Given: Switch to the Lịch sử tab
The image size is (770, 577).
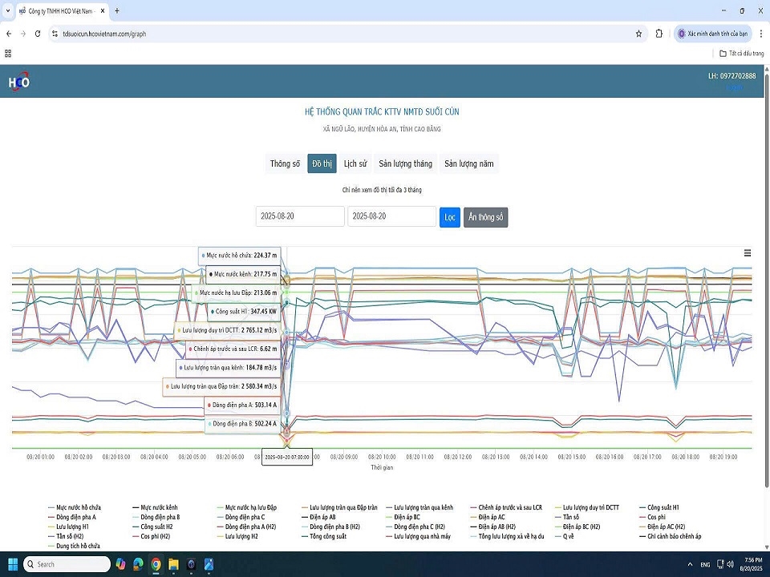Looking at the screenshot, I should point(355,163).
